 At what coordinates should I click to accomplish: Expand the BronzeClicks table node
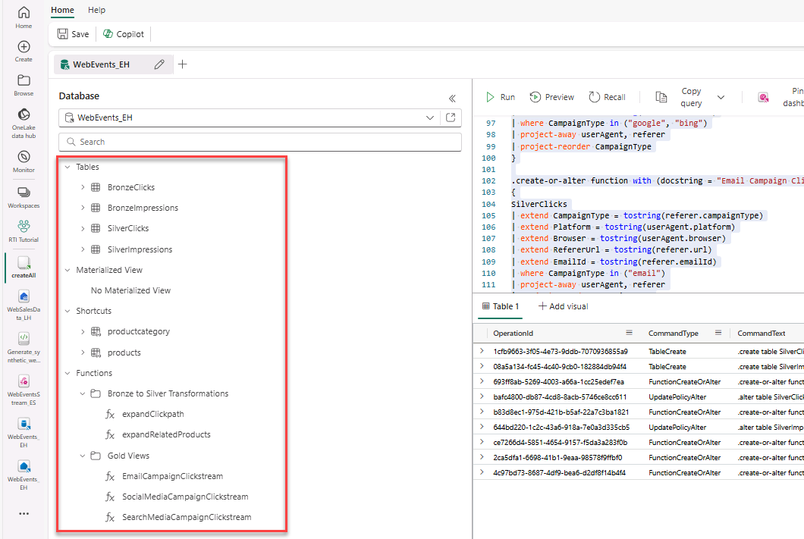[83, 187]
